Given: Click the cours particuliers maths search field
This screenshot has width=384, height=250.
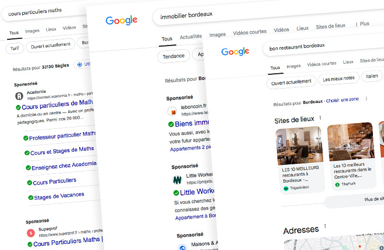Looking at the screenshot, I should [45, 11].
